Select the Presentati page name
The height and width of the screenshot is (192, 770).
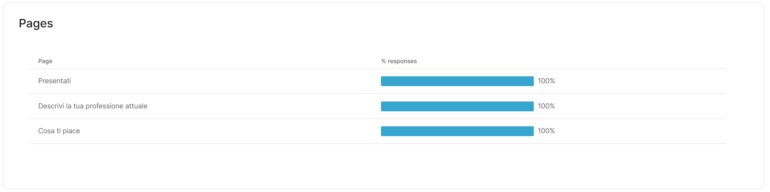[x=54, y=81]
